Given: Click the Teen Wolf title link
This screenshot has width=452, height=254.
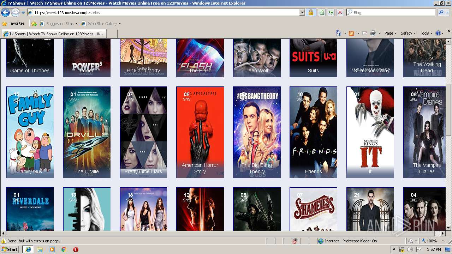Looking at the screenshot, I should point(257,71).
